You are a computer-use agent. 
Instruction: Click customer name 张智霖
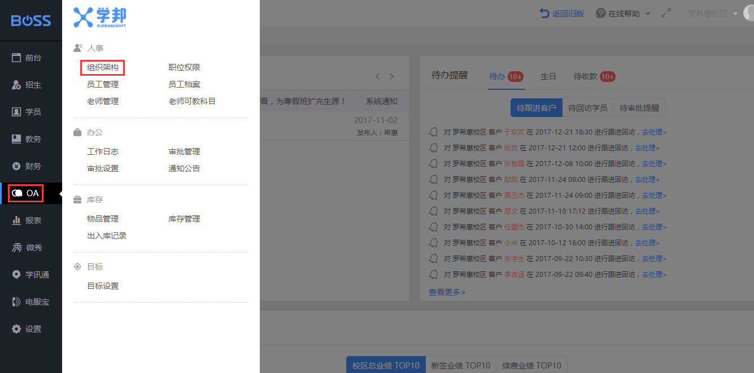514,164
